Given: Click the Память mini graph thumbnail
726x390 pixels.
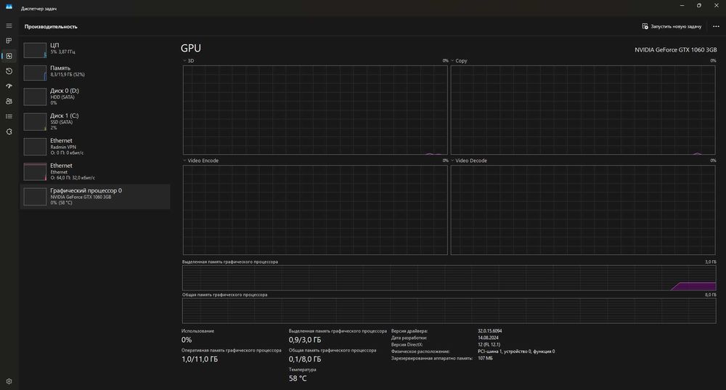Looking at the screenshot, I should click(x=35, y=73).
